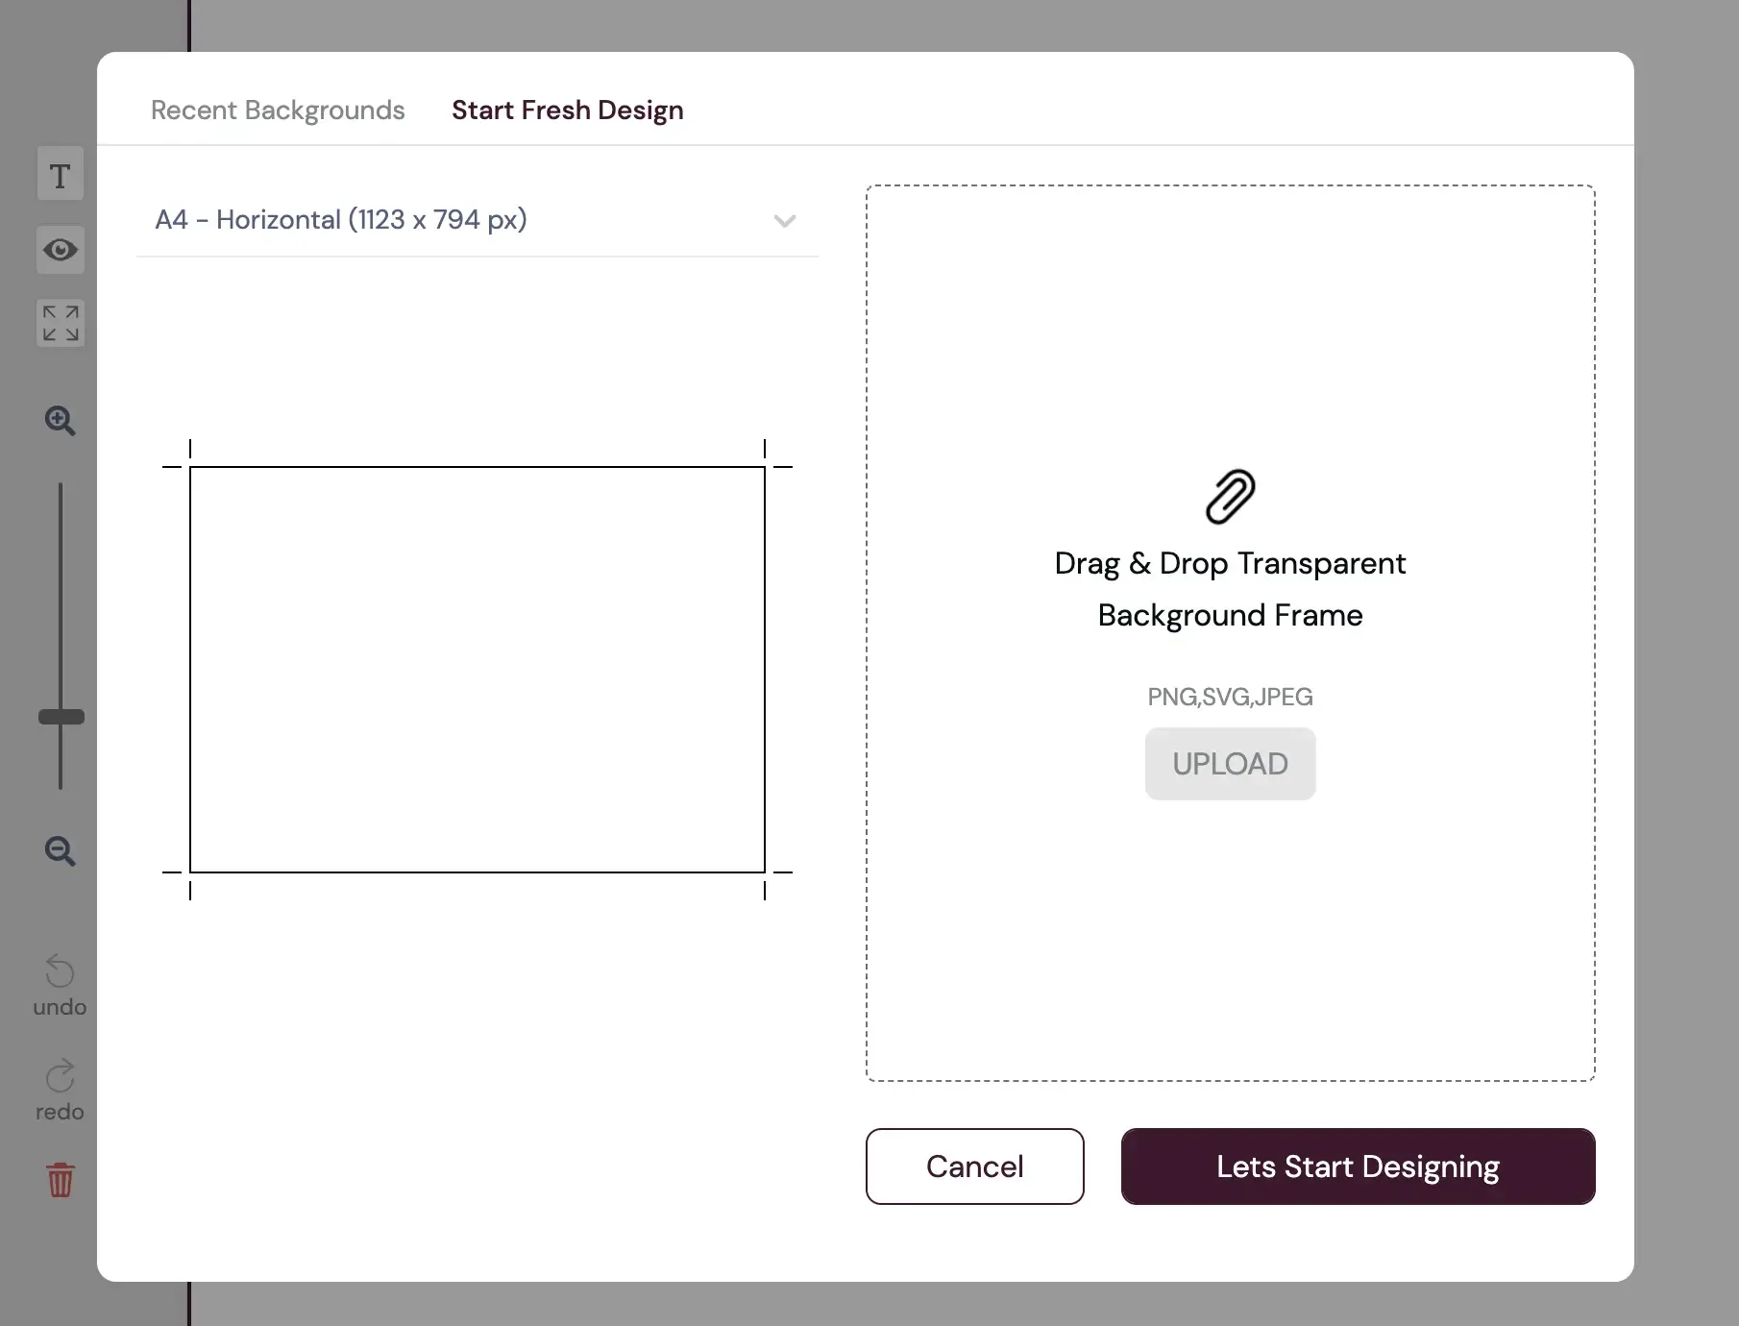Click the Drag & Drop Transparent Background text
This screenshot has height=1326, width=1739.
[1230, 588]
